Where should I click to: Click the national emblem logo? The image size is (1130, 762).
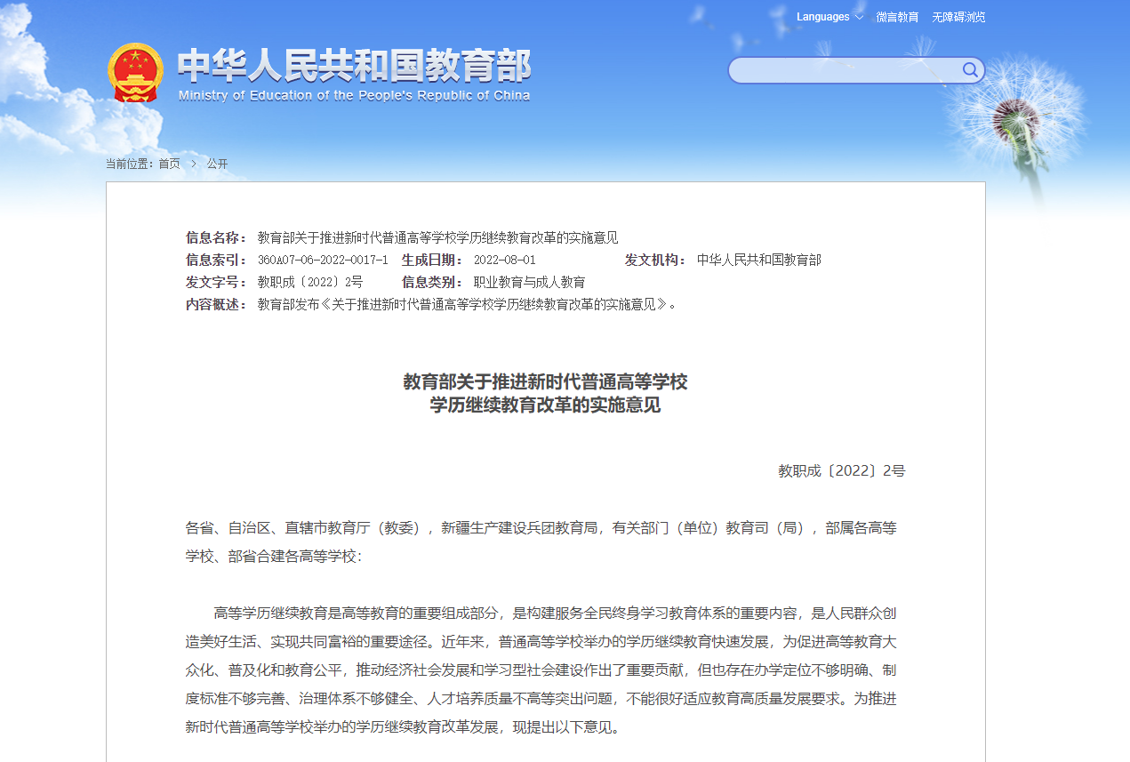135,72
